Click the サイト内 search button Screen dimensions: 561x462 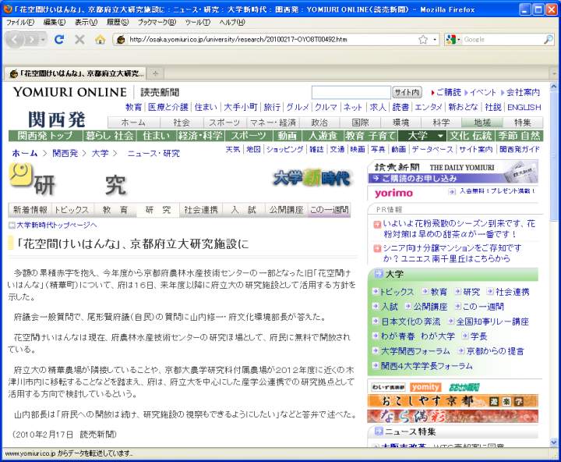pos(407,92)
